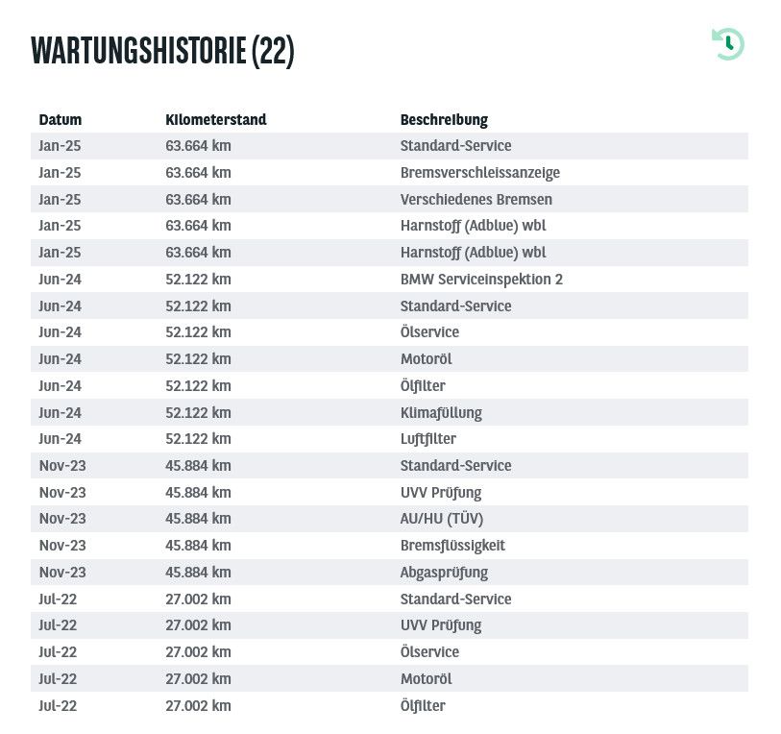The height and width of the screenshot is (734, 781).
Task: Click the Verschiedenes Bremsen row
Action: coord(389,199)
